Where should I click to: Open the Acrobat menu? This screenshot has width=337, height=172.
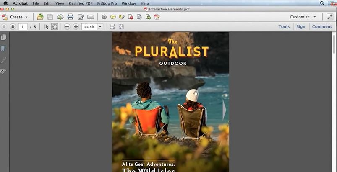20,3
